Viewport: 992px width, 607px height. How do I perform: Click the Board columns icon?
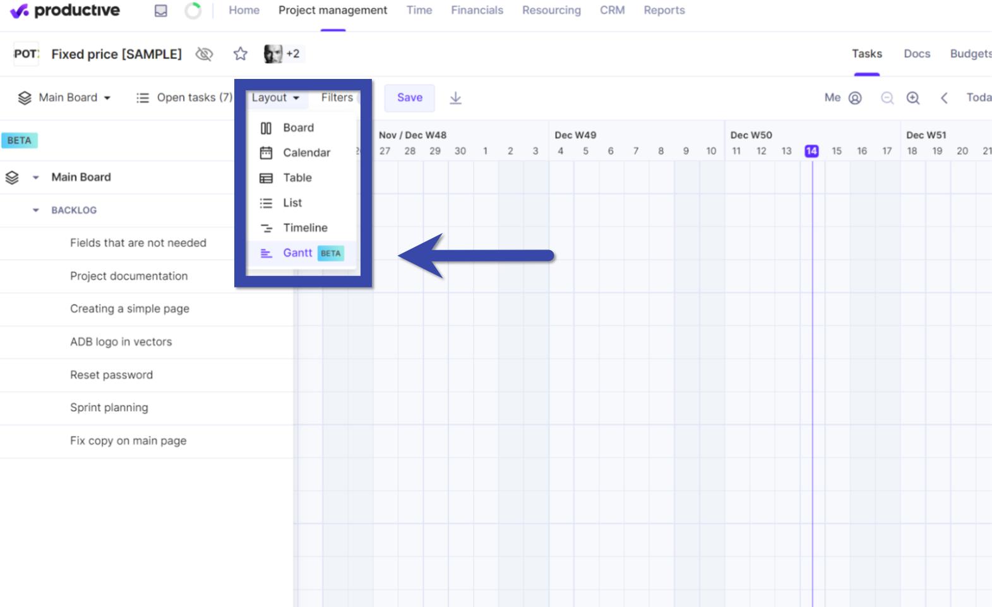pyautogui.click(x=266, y=128)
